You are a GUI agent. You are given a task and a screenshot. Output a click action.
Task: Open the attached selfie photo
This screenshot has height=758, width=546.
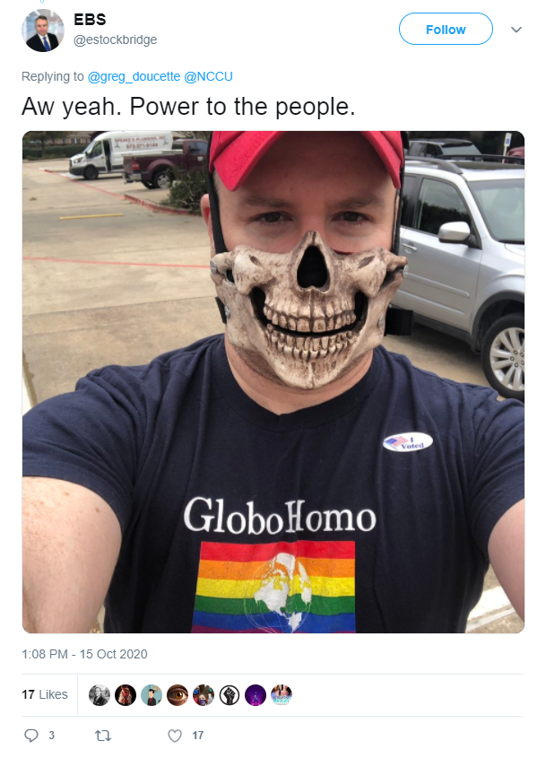point(273,382)
